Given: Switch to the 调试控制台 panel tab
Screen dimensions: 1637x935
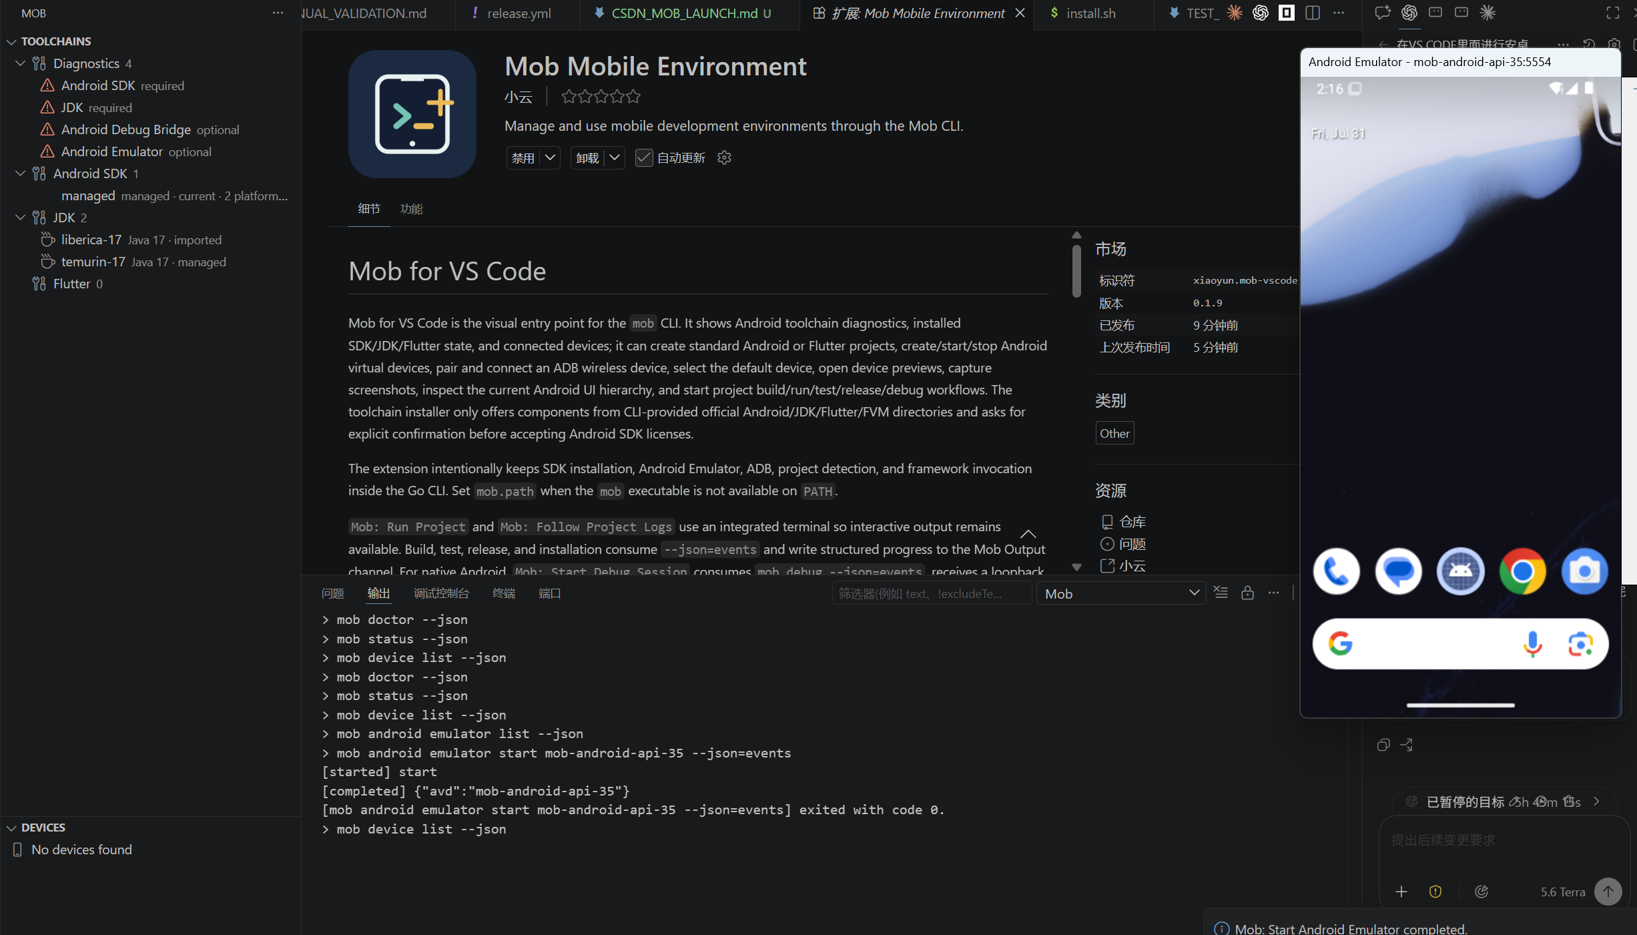Looking at the screenshot, I should click(x=441, y=593).
